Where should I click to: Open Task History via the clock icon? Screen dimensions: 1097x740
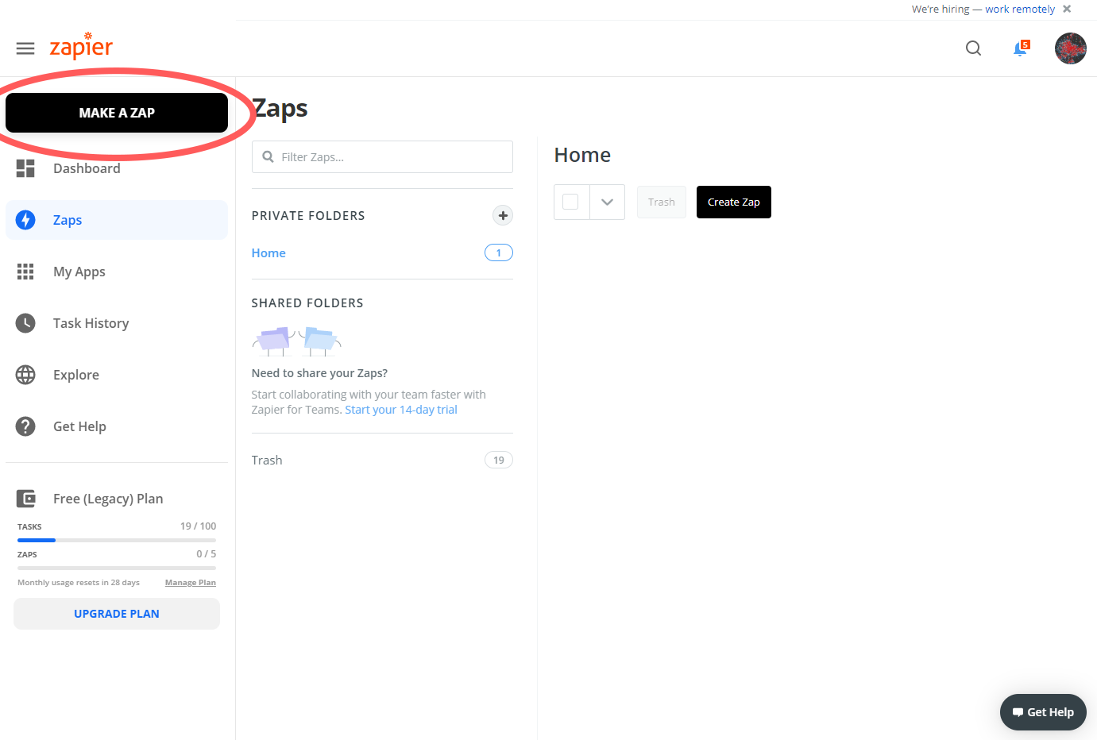[25, 323]
